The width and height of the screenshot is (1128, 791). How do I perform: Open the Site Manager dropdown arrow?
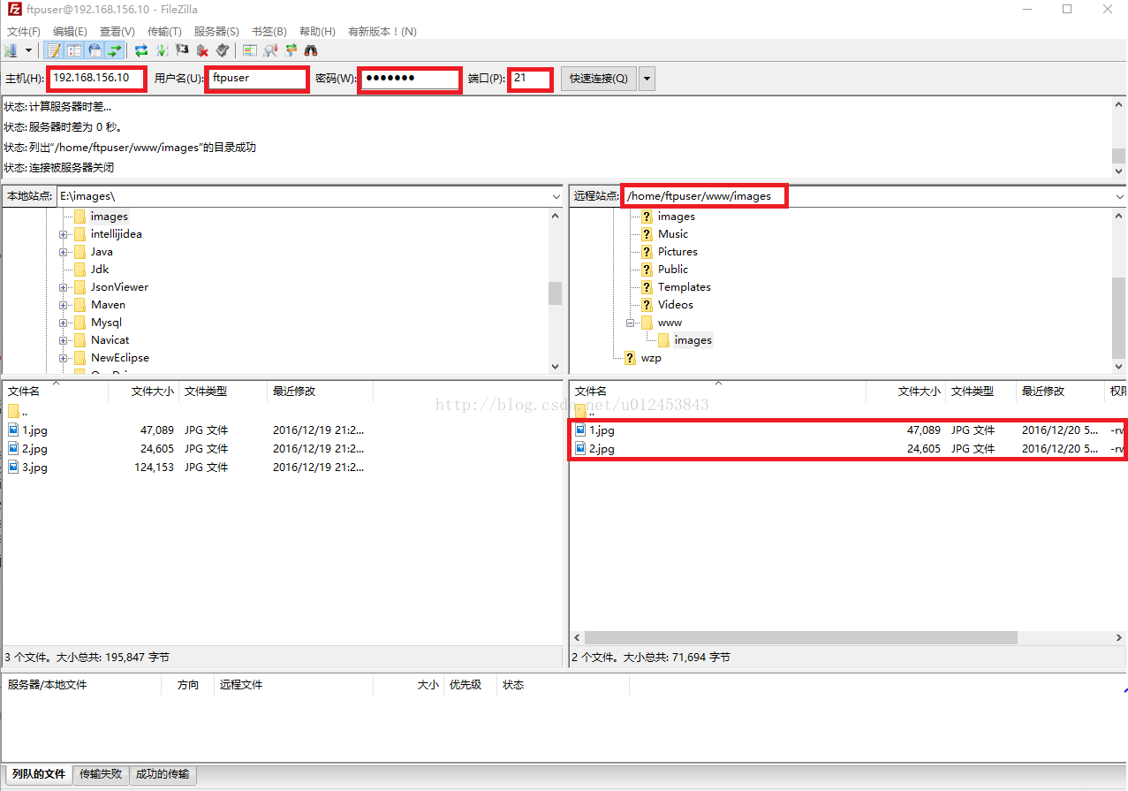click(28, 50)
